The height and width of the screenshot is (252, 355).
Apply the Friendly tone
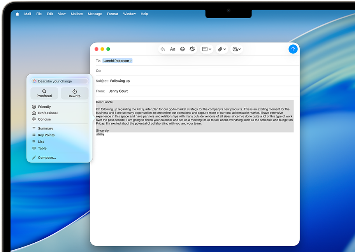coord(44,107)
